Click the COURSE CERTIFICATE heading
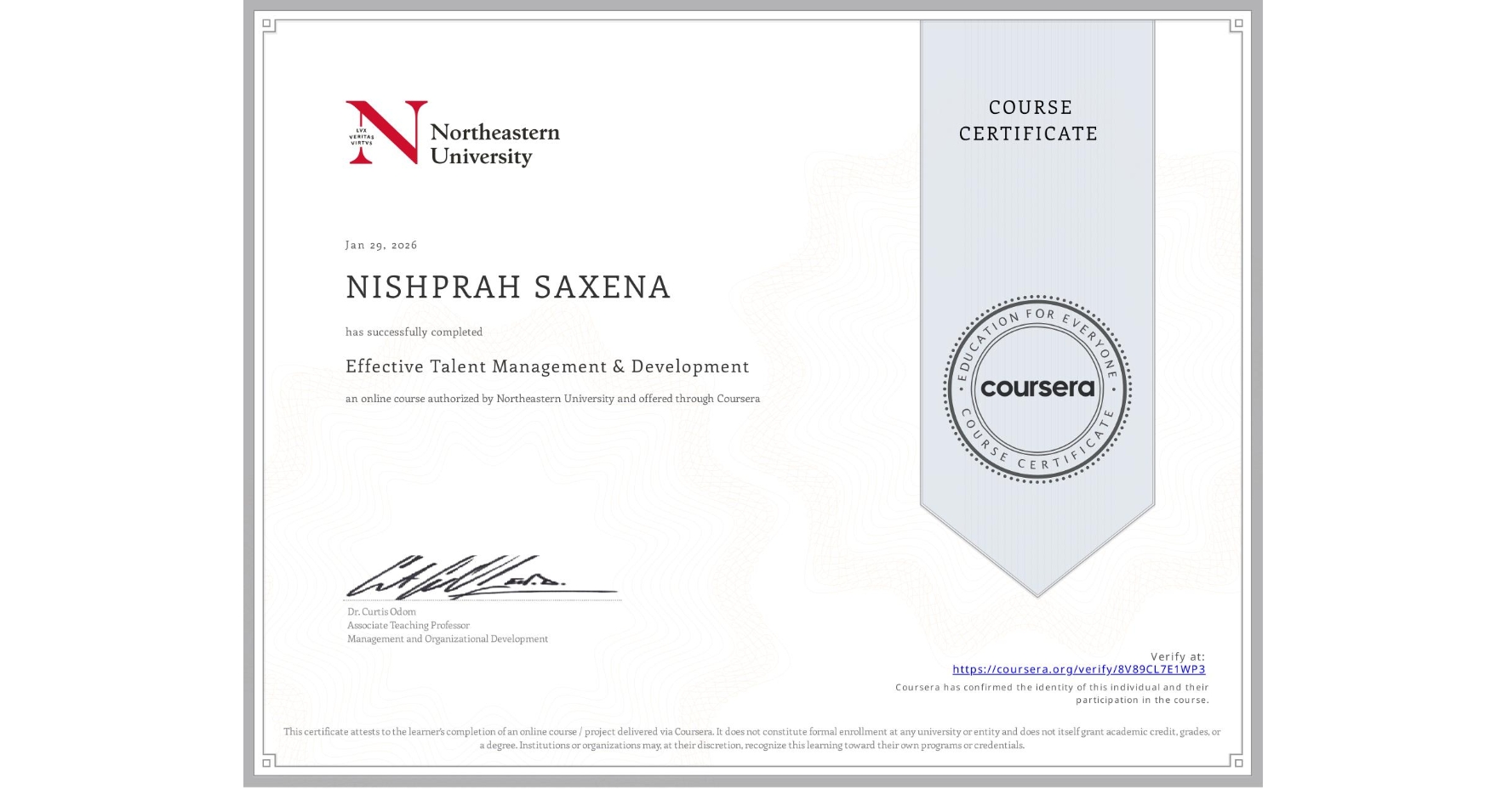This screenshot has width=1508, height=789. (x=1029, y=120)
